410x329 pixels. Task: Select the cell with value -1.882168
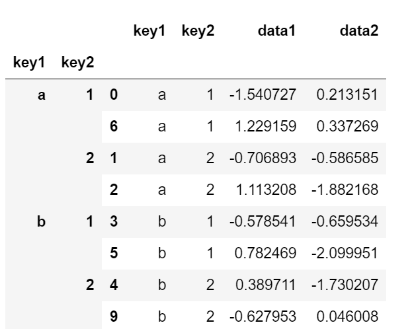click(x=345, y=188)
